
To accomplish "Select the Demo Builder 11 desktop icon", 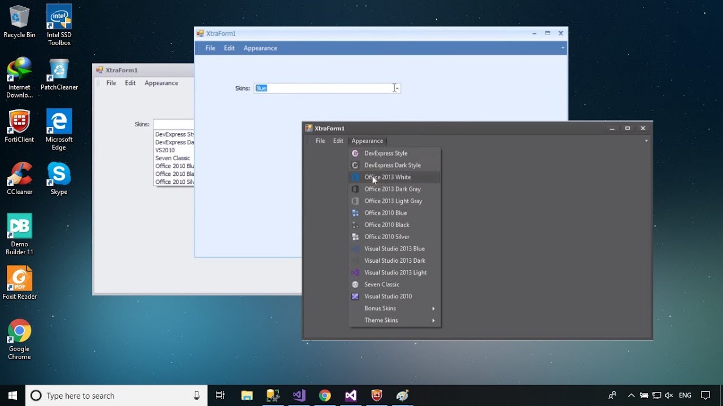I will pyautogui.click(x=19, y=235).
